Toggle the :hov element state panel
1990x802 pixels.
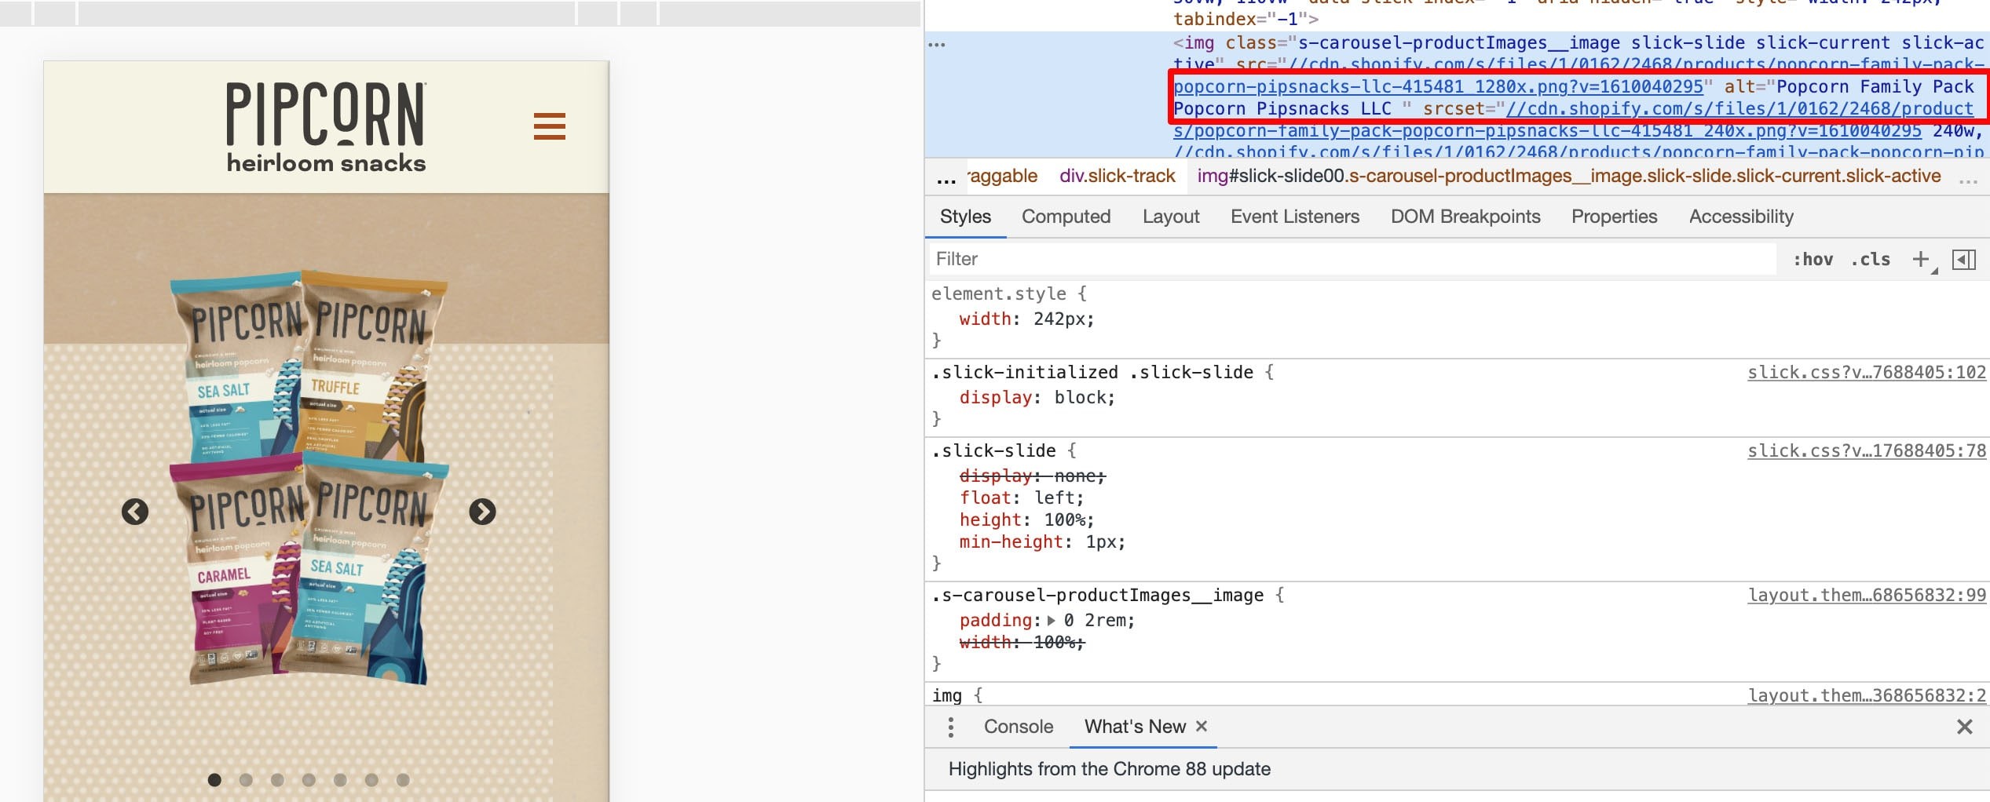point(1813,259)
